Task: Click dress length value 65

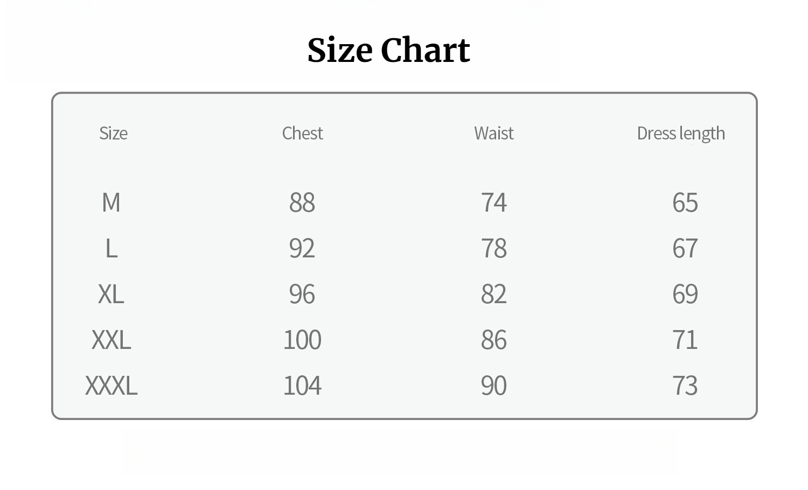Action: (x=685, y=202)
